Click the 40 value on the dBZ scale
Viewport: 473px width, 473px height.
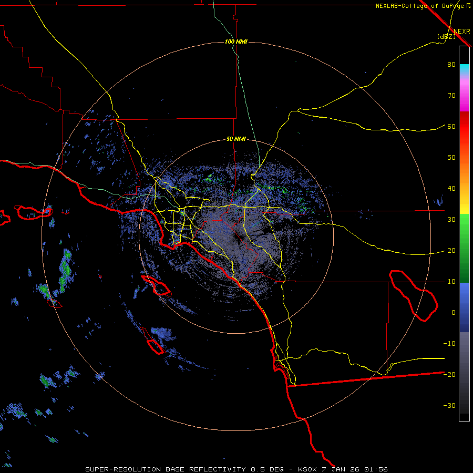point(451,189)
